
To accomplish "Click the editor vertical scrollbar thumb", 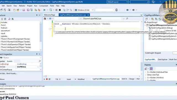I will (x=142, y=66).
